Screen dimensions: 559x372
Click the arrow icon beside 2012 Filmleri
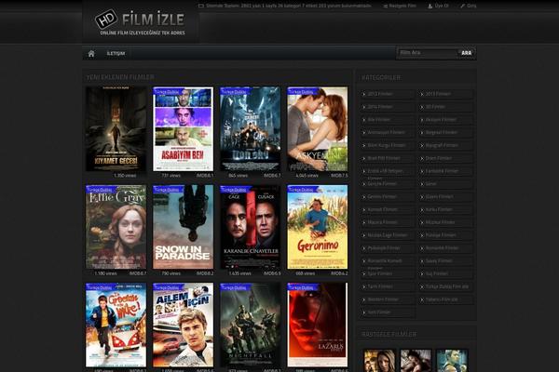click(364, 94)
